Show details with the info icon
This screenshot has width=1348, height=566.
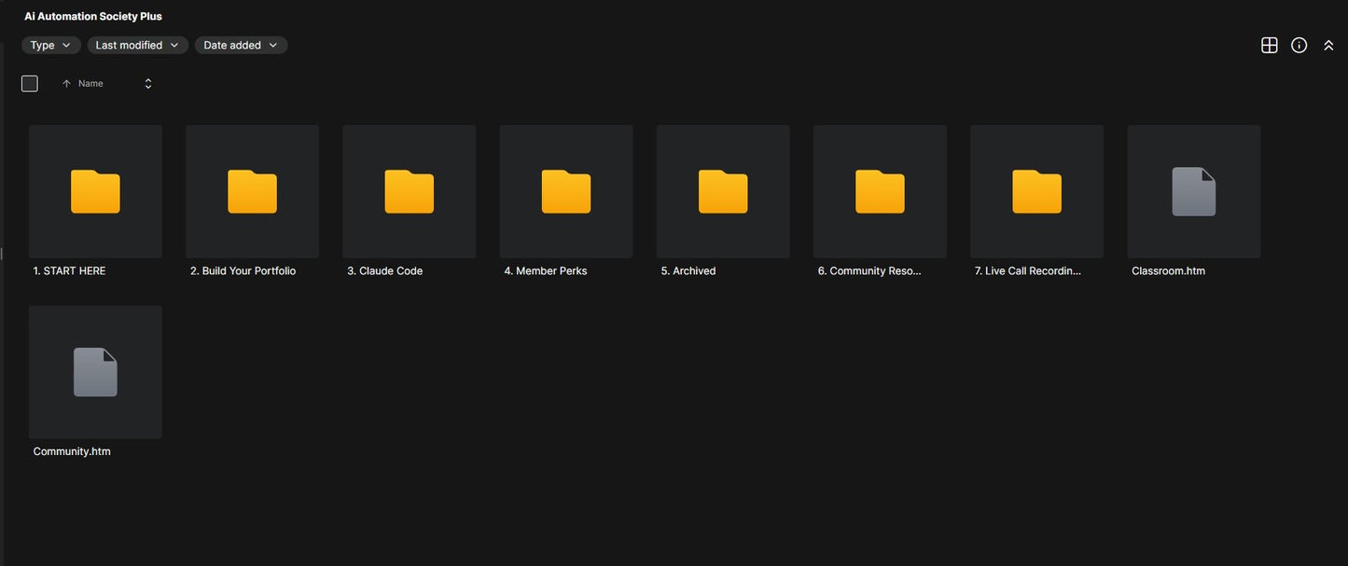[x=1299, y=45]
